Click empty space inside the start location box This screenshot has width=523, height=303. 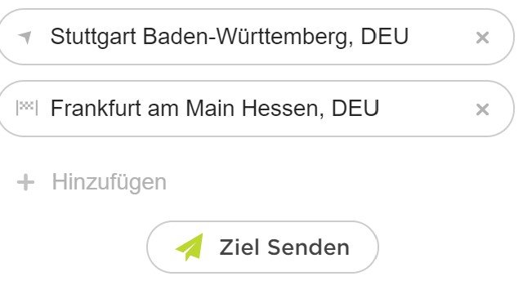440,38
